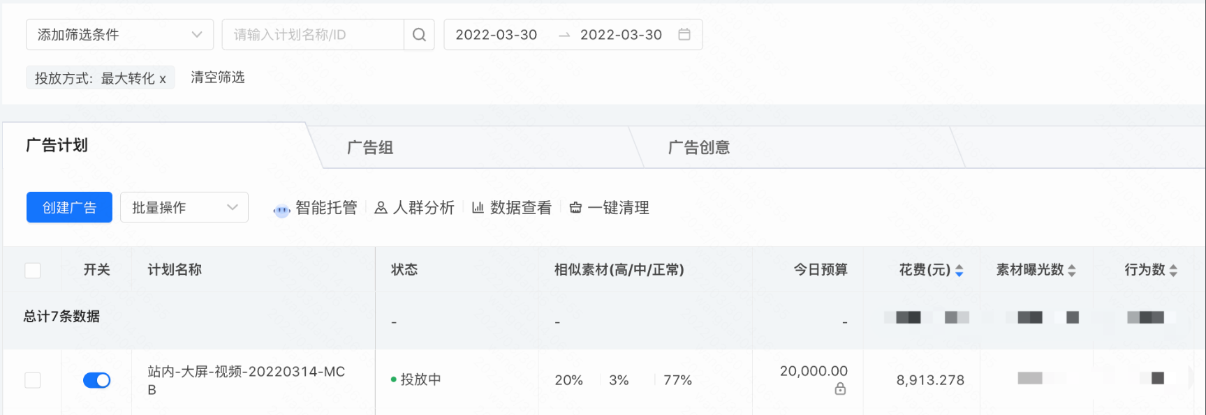Image resolution: width=1206 pixels, height=415 pixels.
Task: Switch to the 广告组 tab
Action: point(369,146)
